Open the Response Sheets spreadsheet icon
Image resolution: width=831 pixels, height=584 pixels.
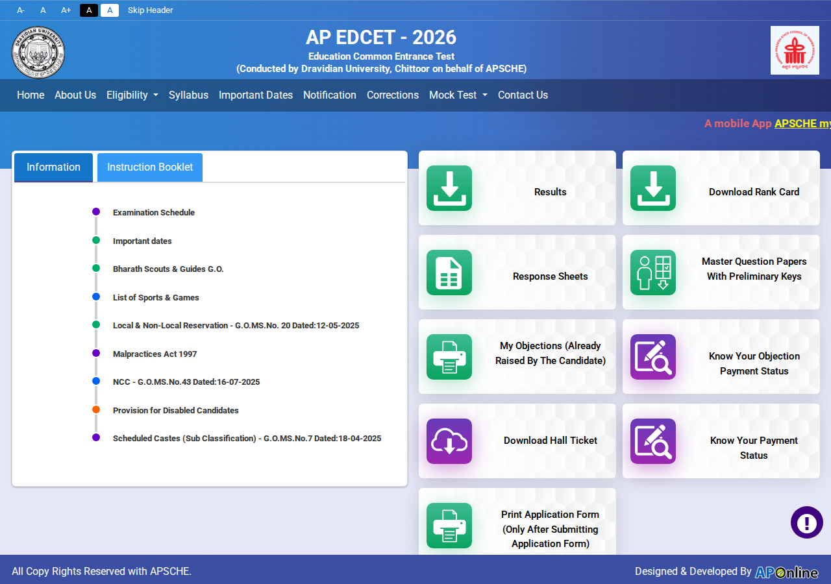pyautogui.click(x=449, y=273)
